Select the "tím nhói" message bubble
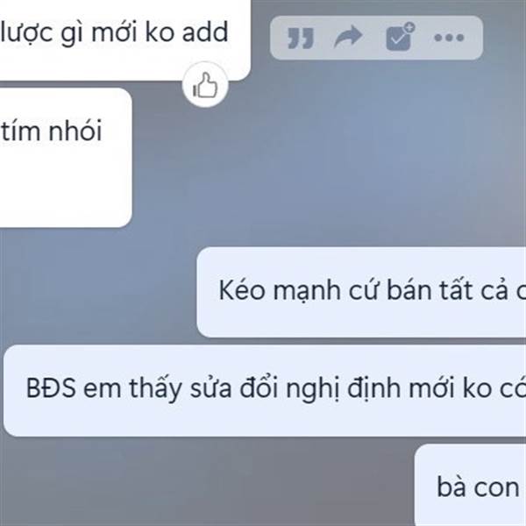This screenshot has height=526, width=526. [66, 157]
